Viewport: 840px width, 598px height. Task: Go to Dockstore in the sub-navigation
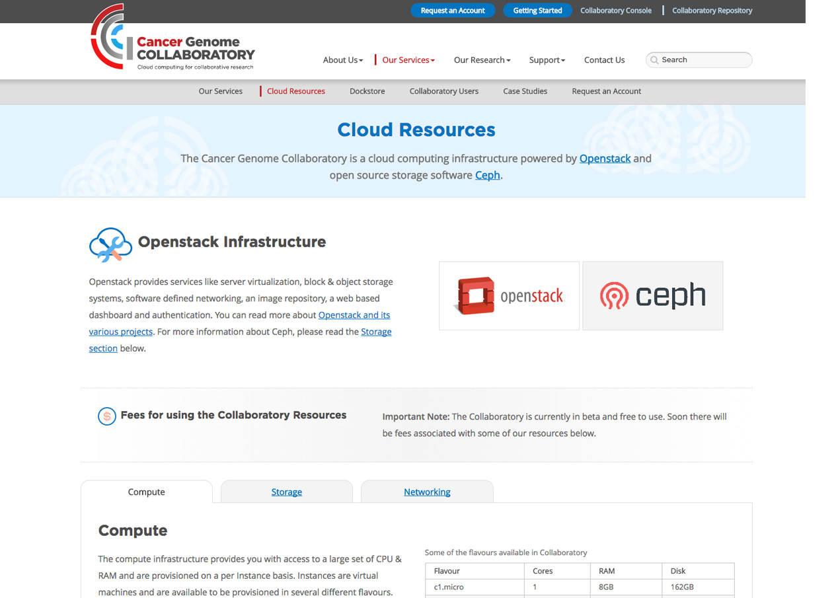point(367,91)
